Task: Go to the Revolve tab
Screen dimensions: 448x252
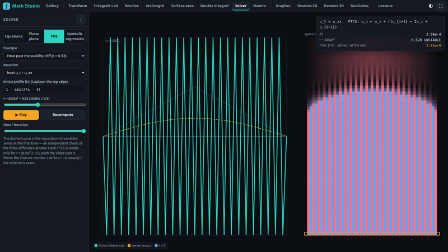Action: [x=132, y=6]
